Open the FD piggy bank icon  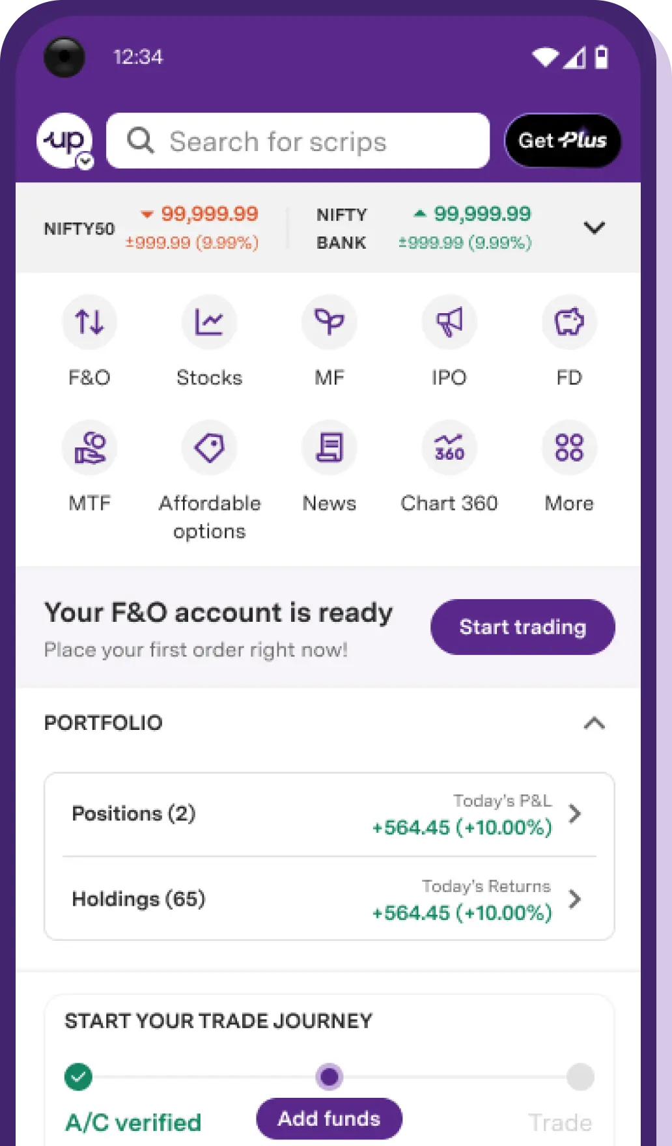click(569, 322)
